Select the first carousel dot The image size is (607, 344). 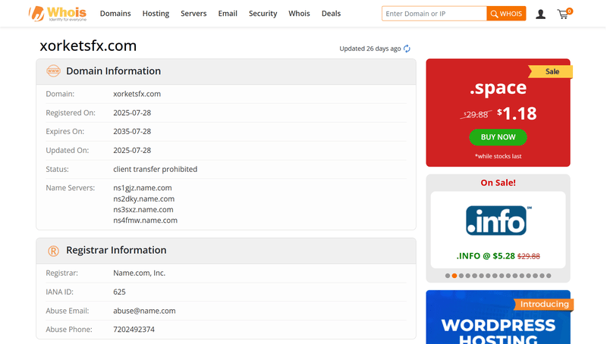448,276
